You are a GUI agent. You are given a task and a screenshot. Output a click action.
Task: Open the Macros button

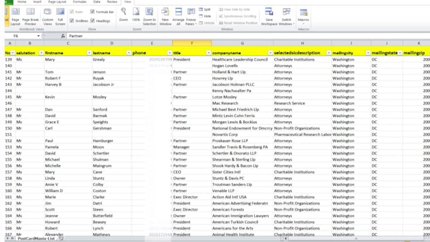coord(304,16)
